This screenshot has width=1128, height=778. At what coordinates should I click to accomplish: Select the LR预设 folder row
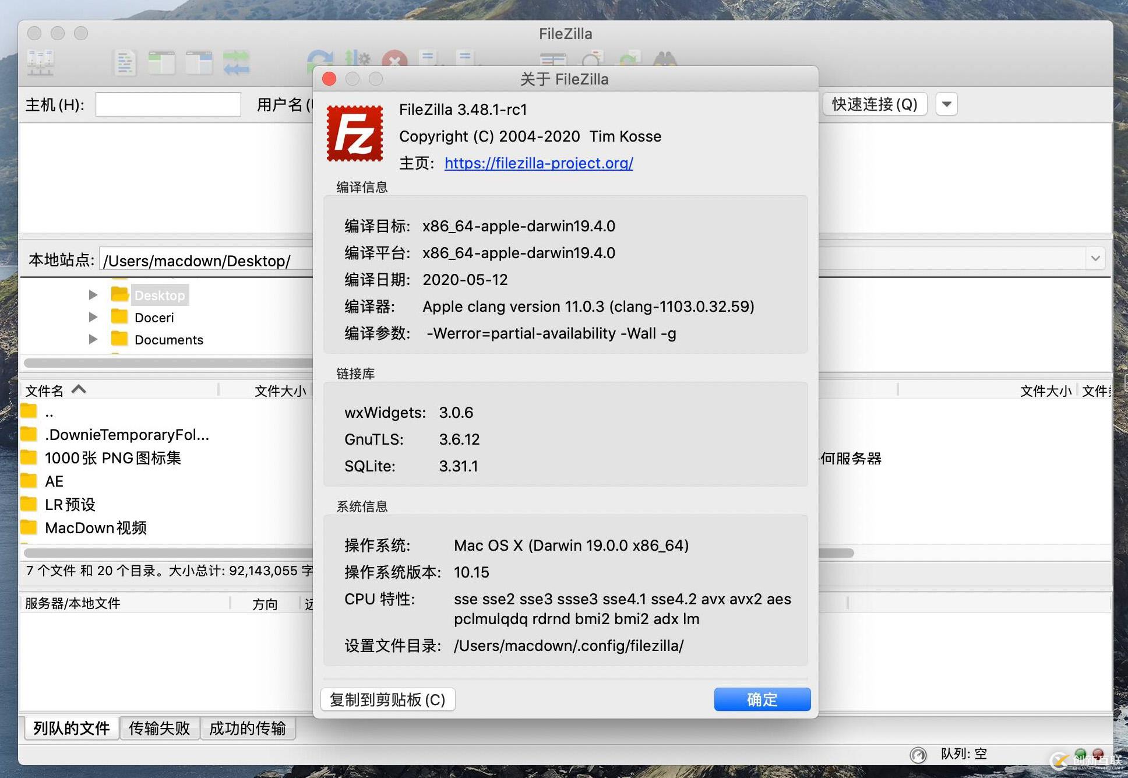click(x=166, y=505)
